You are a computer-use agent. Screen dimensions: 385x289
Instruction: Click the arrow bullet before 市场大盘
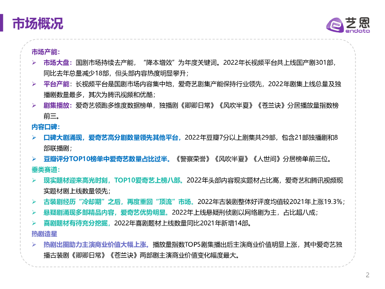tap(34, 63)
